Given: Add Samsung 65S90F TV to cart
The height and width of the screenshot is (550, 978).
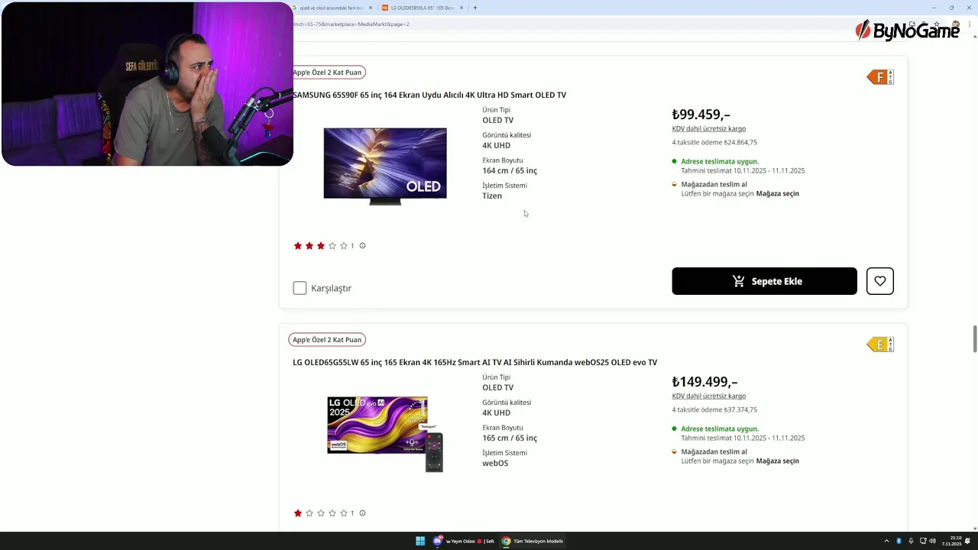Looking at the screenshot, I should point(764,281).
